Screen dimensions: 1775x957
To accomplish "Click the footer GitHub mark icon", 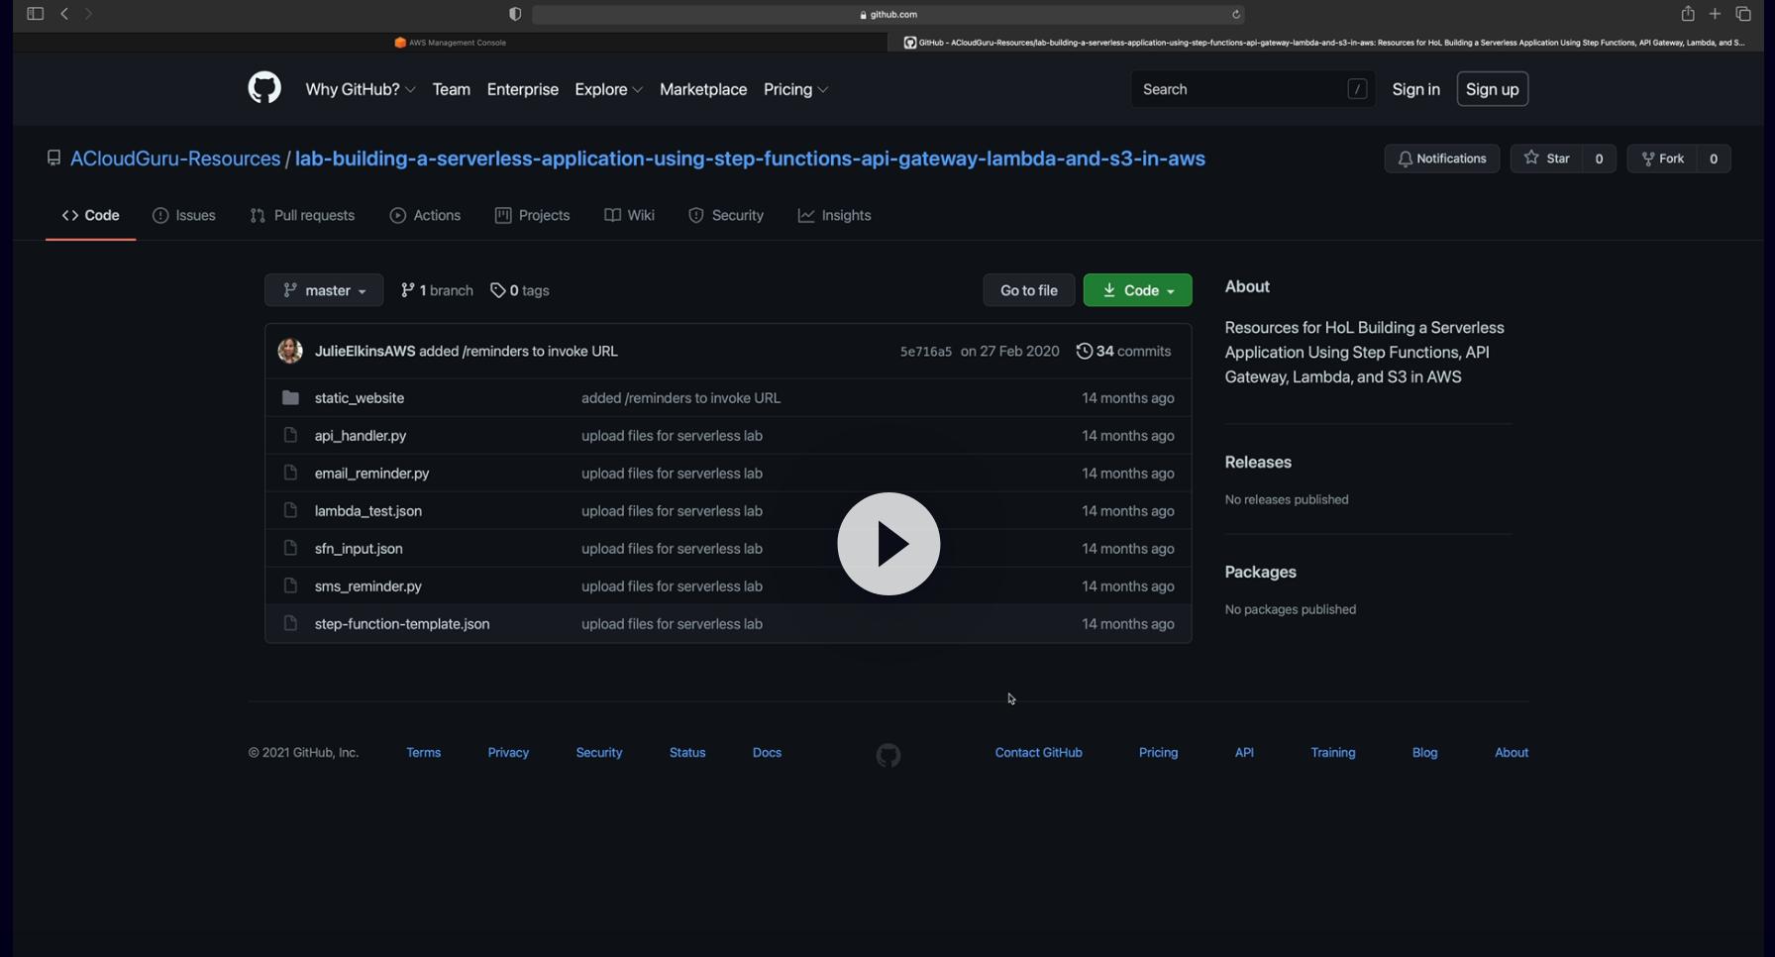I will pos(888,756).
